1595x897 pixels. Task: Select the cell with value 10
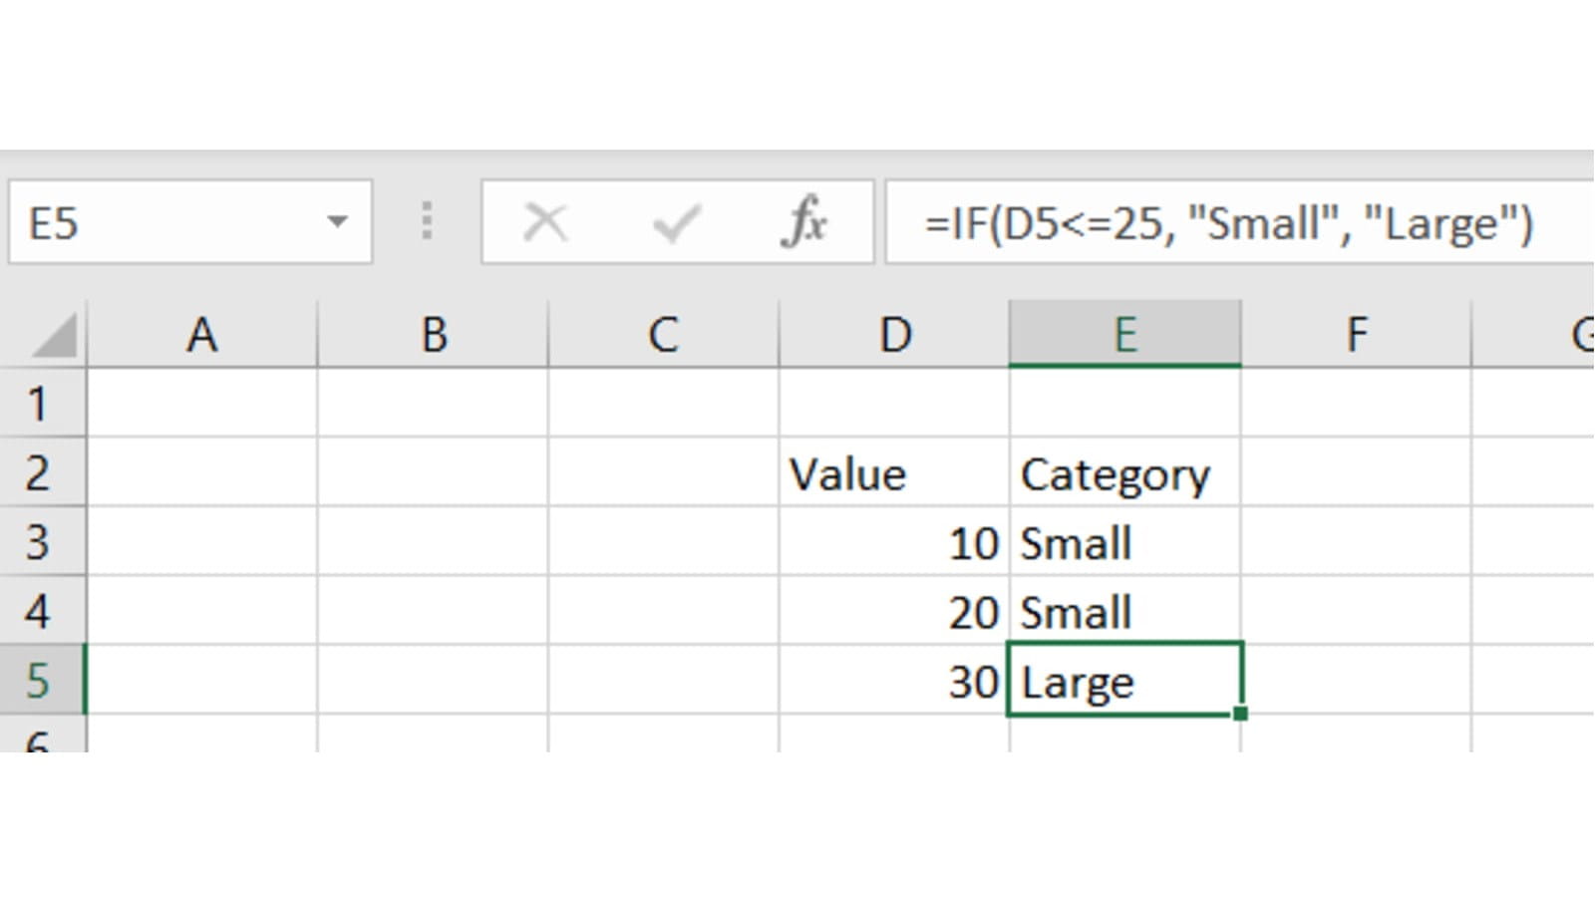pyautogui.click(x=893, y=543)
